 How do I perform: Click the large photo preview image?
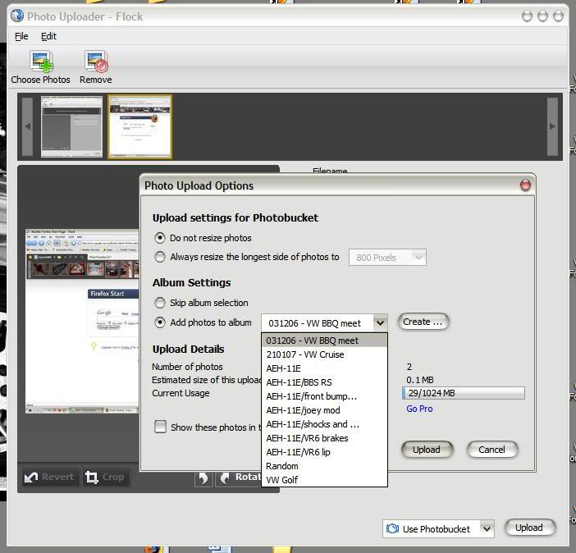pos(82,321)
